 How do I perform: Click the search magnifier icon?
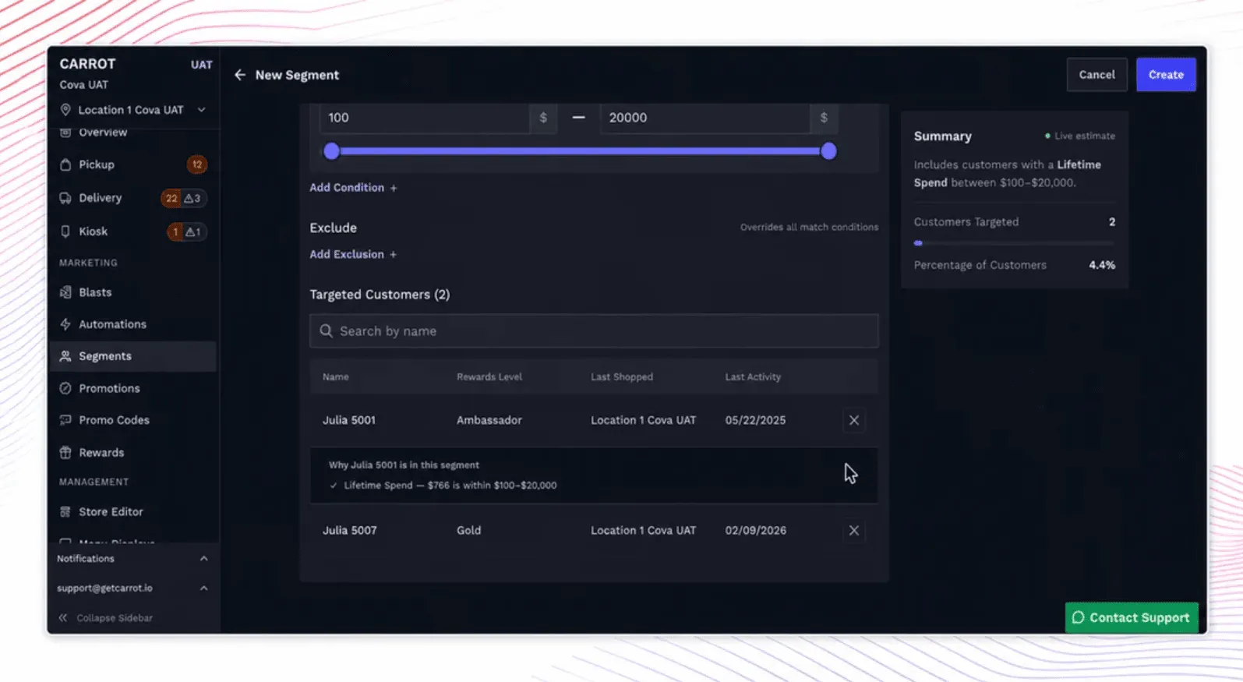(x=326, y=331)
